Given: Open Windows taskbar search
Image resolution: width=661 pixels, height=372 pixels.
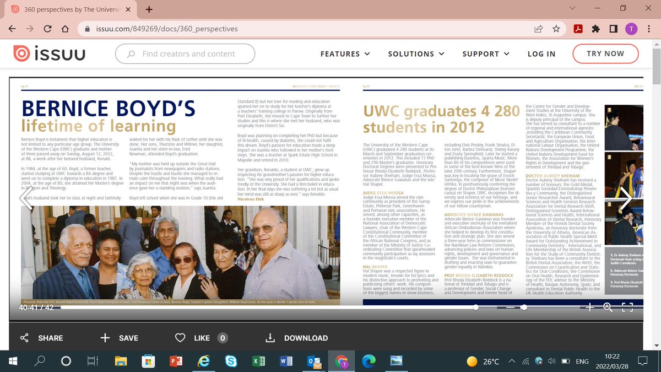Looking at the screenshot, I should click(40, 361).
